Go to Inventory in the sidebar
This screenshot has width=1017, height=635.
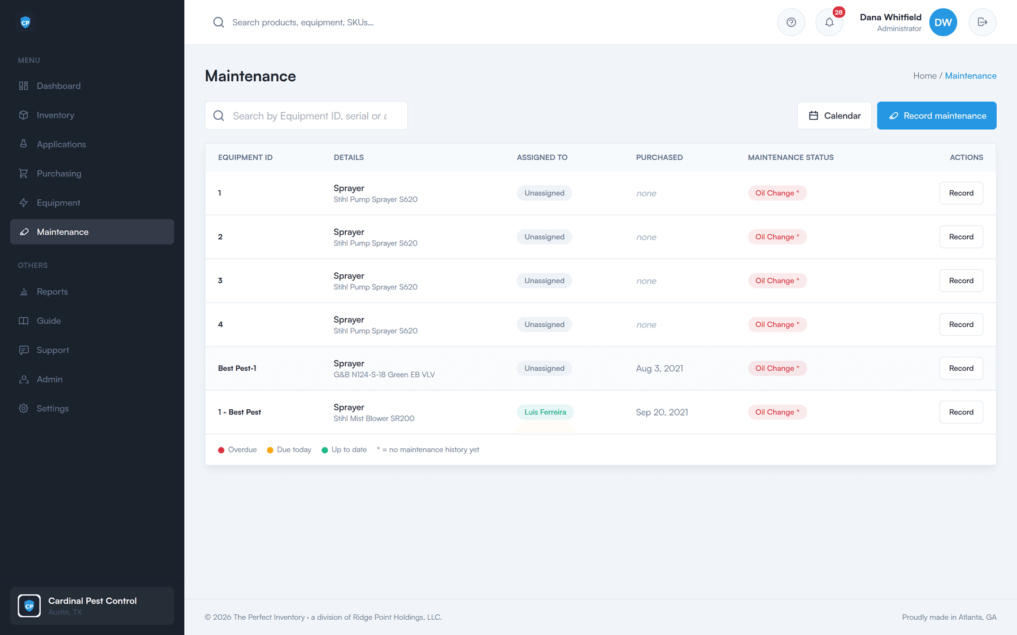pos(92,115)
